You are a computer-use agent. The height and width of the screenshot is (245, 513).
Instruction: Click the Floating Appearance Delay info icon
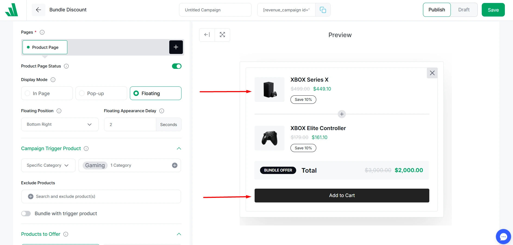point(162,111)
